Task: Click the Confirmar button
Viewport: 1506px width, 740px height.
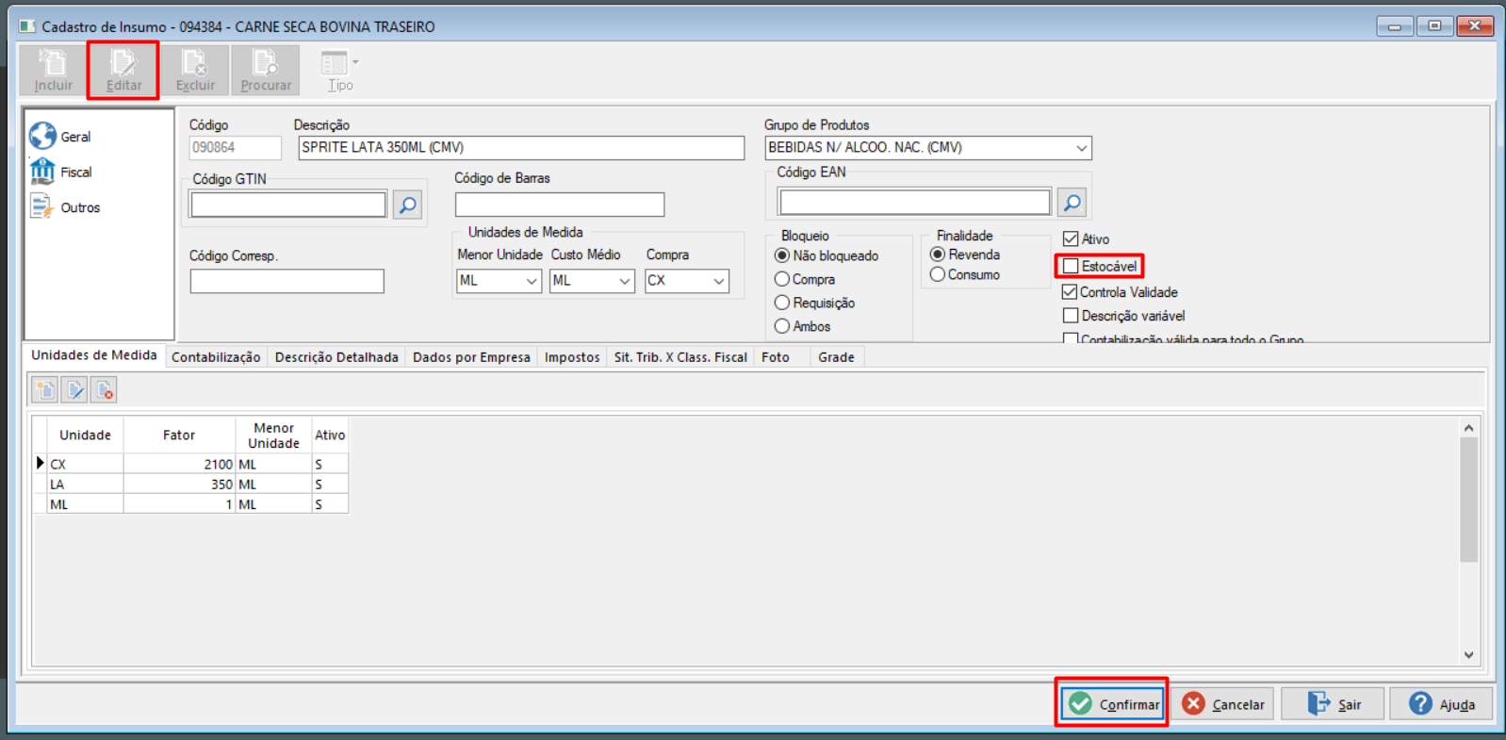Action: 1113,703
